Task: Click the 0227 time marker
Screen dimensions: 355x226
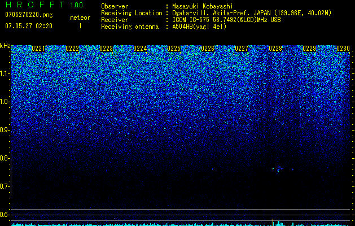Action: (x=242, y=49)
